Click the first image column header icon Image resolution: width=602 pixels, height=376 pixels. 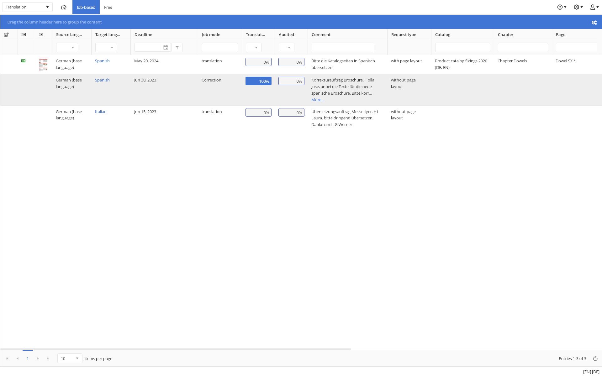(24, 34)
